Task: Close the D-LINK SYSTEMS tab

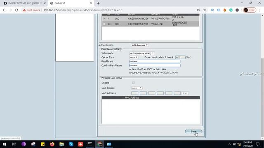Action: pyautogui.click(x=45, y=3)
